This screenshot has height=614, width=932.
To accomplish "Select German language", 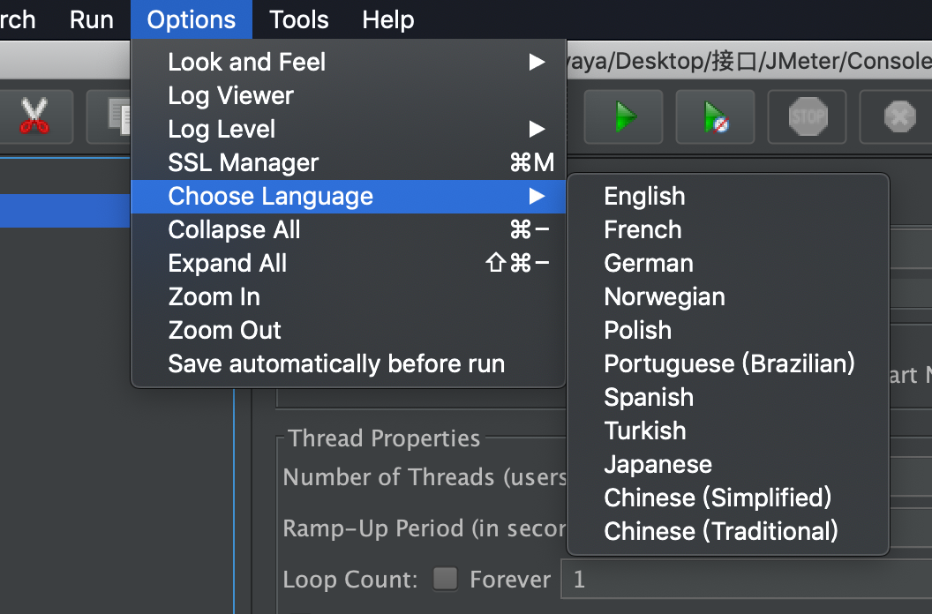I will (728, 263).
